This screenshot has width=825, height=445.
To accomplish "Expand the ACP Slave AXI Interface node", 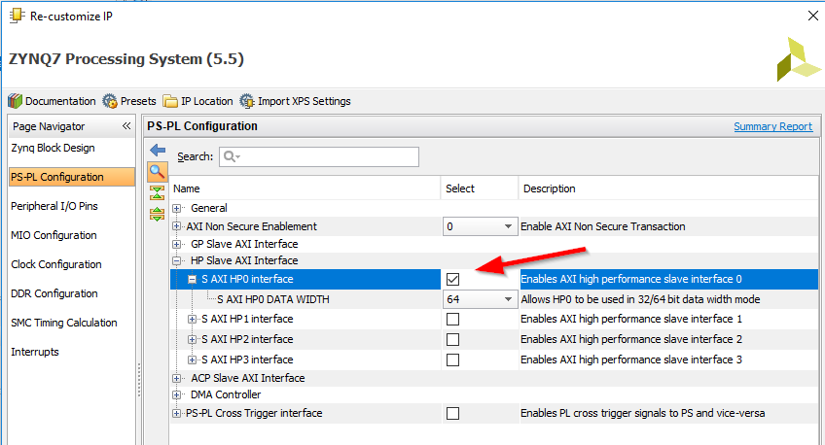I will [x=177, y=378].
